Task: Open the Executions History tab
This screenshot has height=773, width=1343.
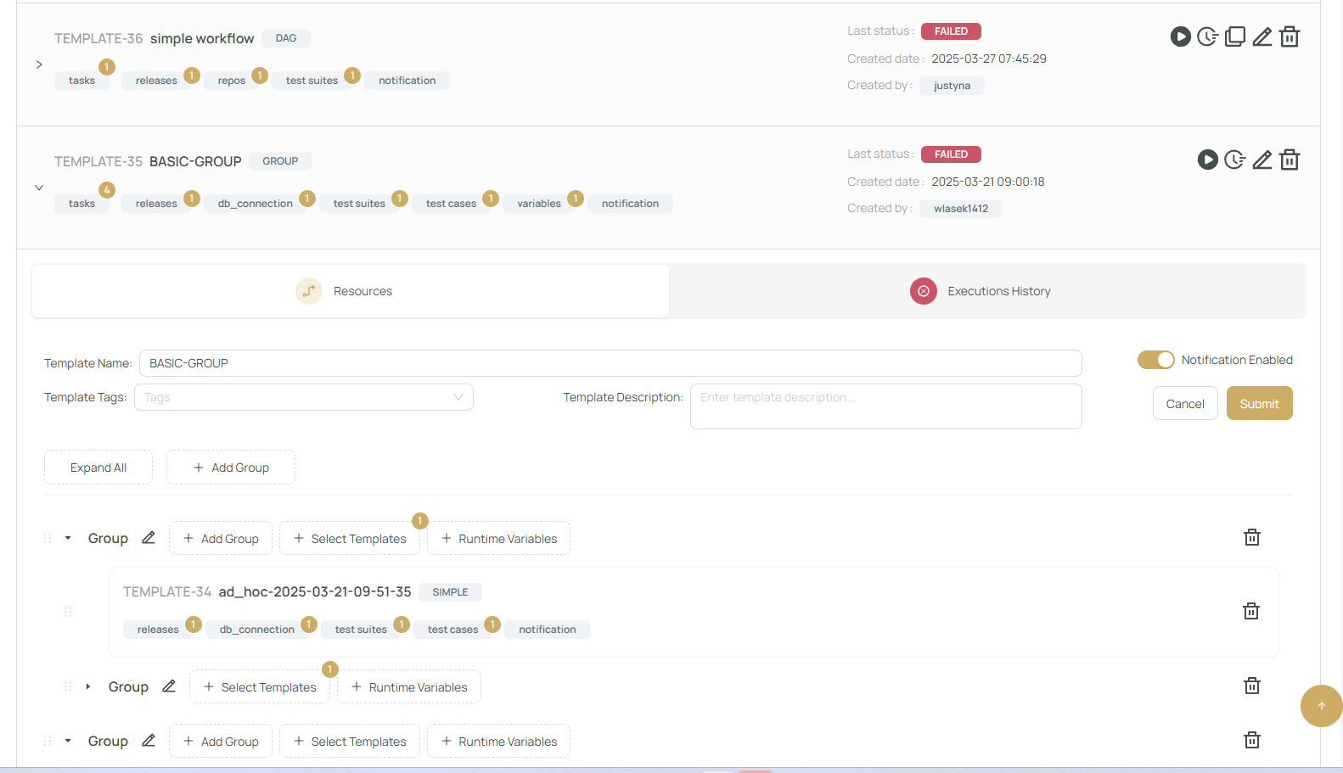Action: tap(987, 291)
